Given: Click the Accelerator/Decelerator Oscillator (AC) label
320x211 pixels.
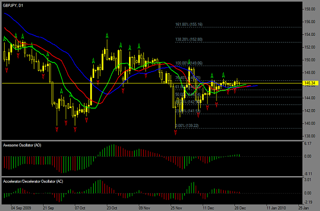Looking at the screenshot, I should (x=33, y=181).
